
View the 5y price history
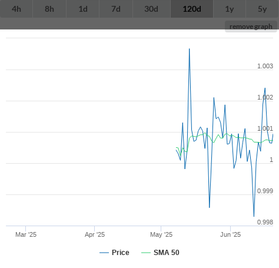263,9
